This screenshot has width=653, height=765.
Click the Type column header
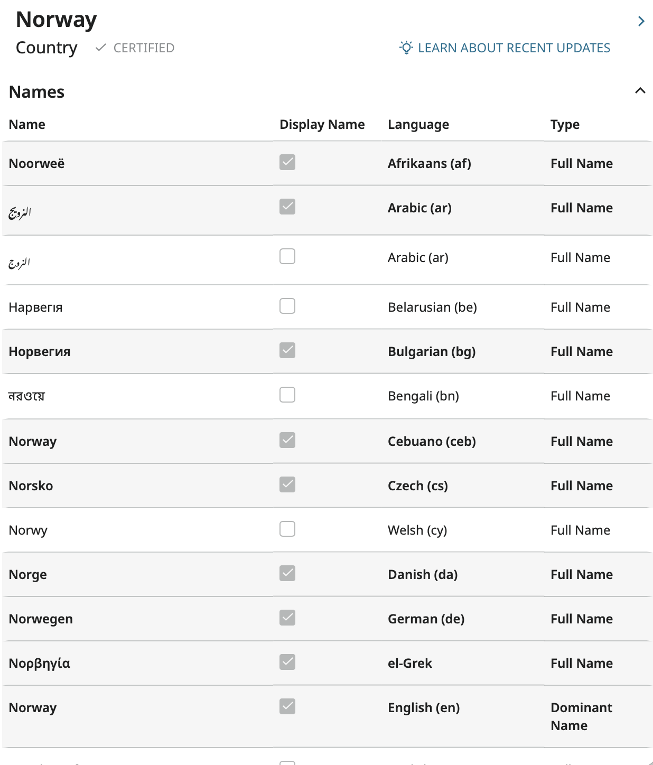pyautogui.click(x=565, y=125)
